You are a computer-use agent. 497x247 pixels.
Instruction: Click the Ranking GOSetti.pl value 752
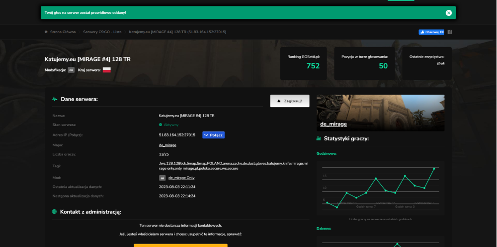(x=313, y=66)
